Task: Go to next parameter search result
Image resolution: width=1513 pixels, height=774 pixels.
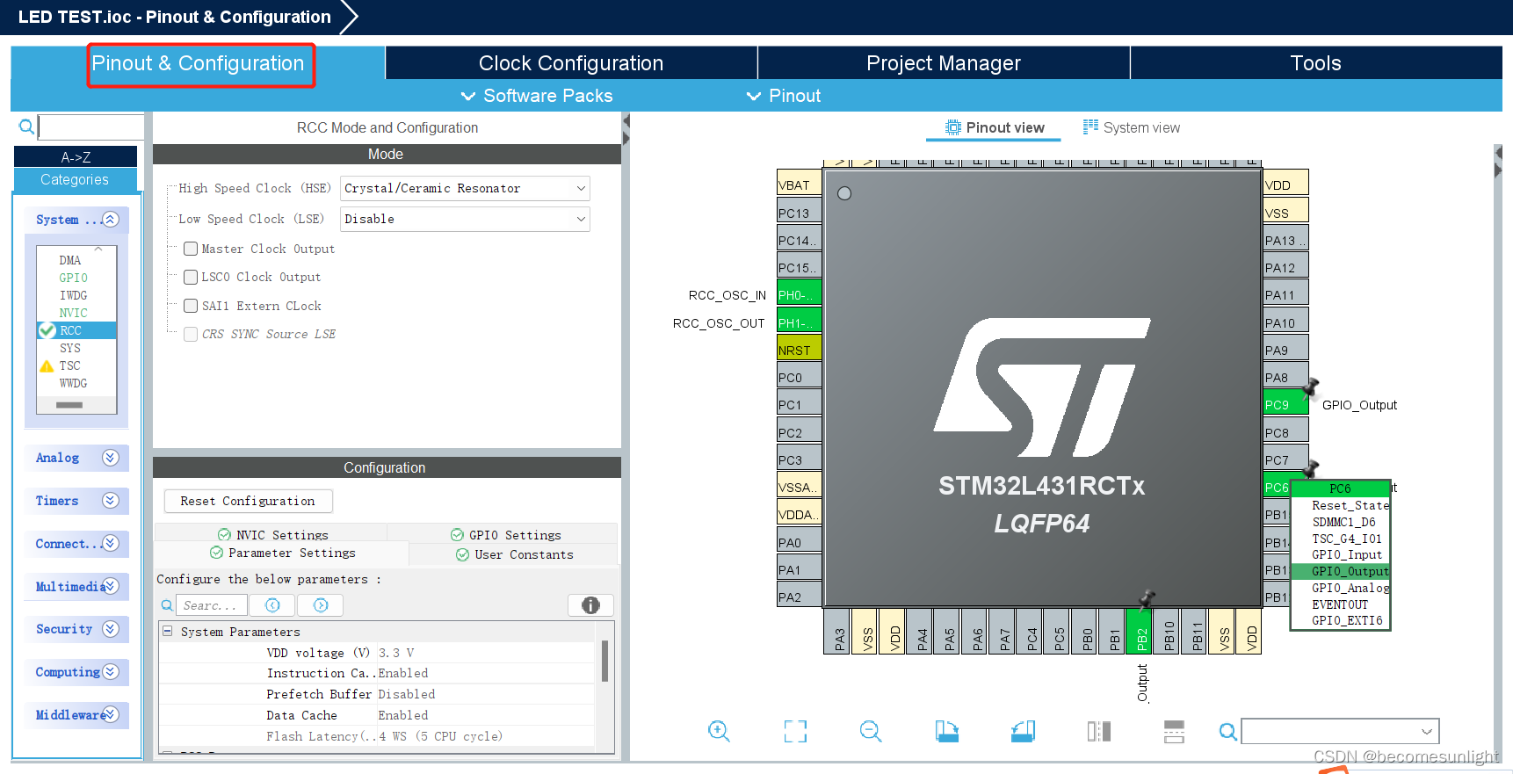Action: [321, 605]
